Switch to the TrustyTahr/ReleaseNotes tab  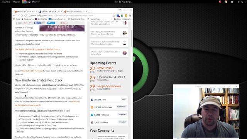click(x=76, y=12)
